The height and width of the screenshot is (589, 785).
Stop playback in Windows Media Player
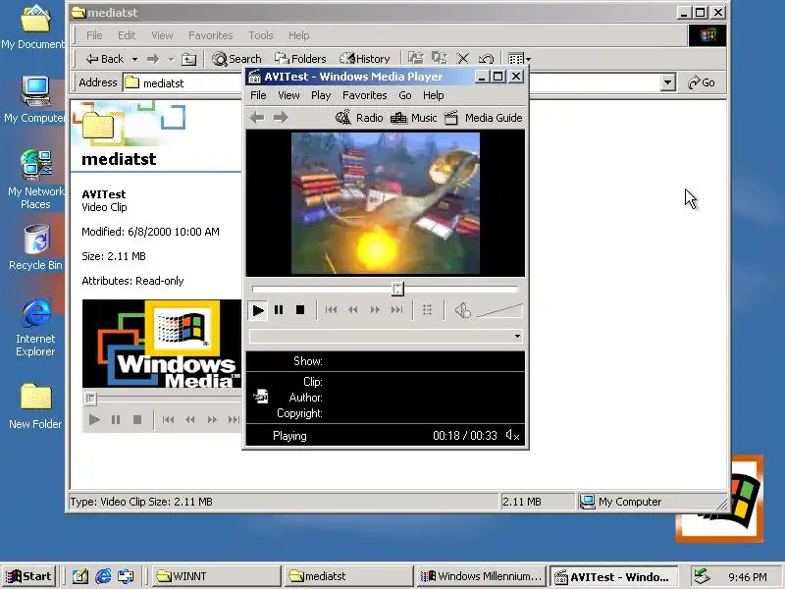(300, 310)
